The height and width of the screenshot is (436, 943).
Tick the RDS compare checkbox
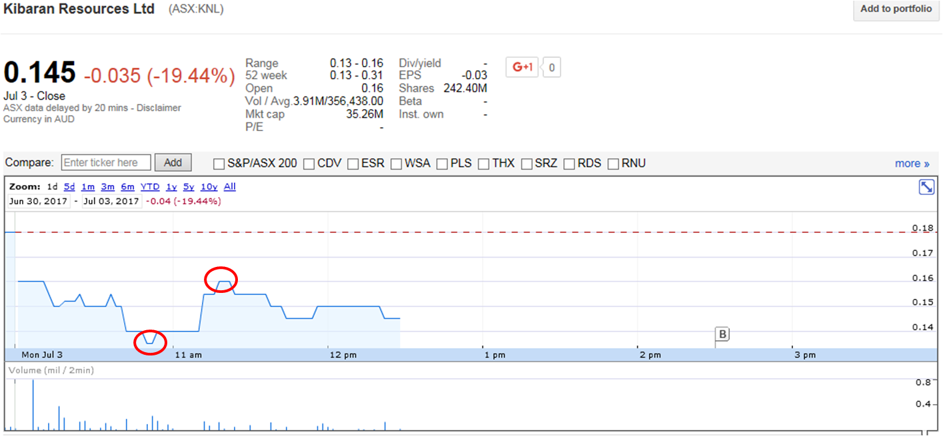(570, 164)
